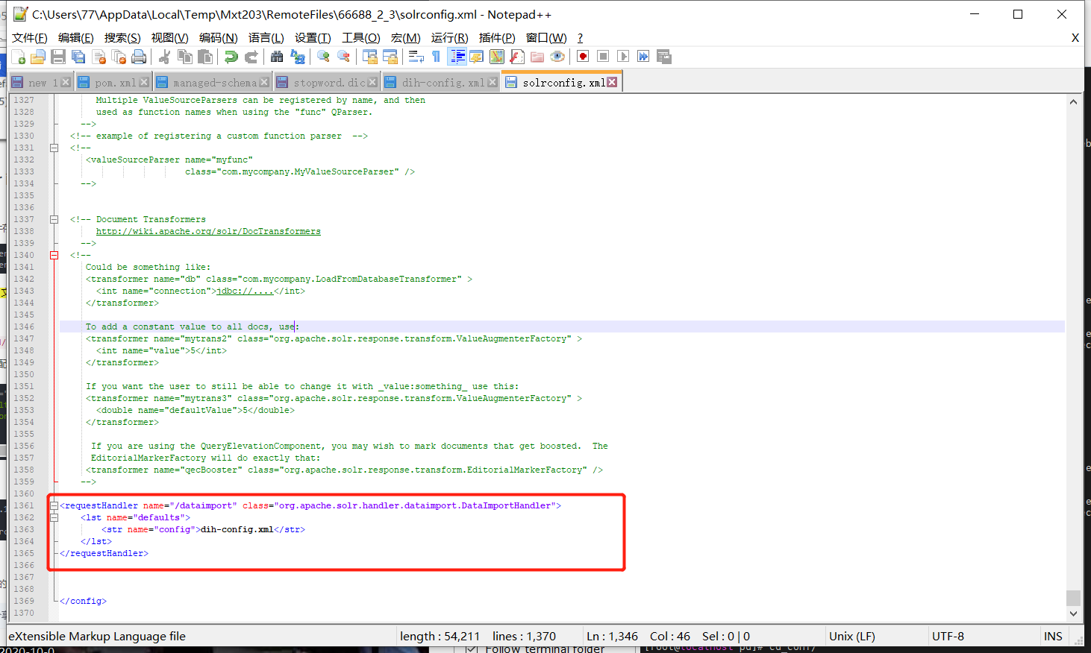
Task: Click the Save All icon
Action: click(78, 57)
